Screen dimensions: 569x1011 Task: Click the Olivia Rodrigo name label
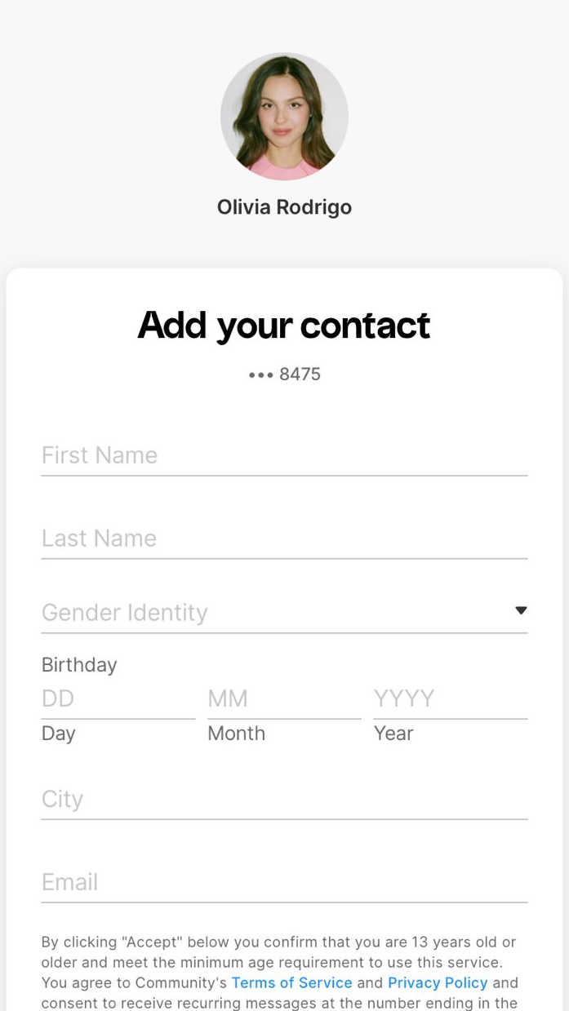284,207
